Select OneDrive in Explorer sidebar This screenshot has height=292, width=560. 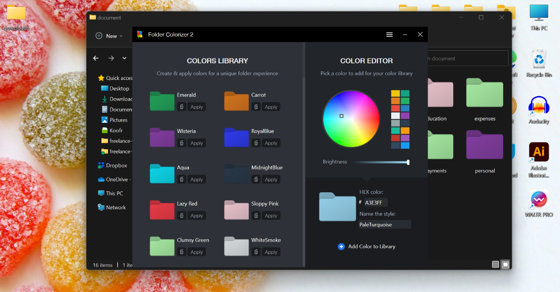(114, 179)
